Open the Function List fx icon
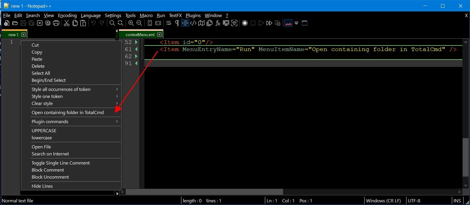Screen dimensions: 470x205 click(x=218, y=23)
